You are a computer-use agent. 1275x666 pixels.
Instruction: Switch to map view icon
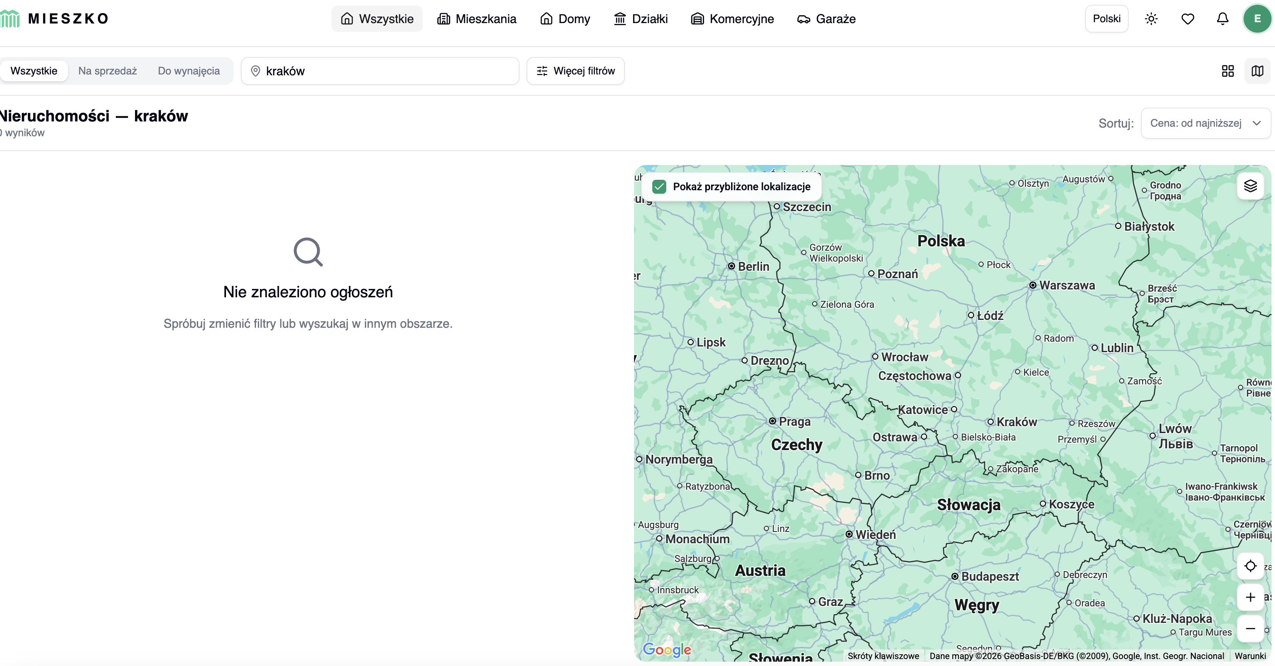click(1258, 71)
